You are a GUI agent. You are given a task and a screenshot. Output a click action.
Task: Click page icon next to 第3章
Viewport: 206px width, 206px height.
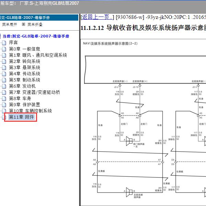click(4, 67)
